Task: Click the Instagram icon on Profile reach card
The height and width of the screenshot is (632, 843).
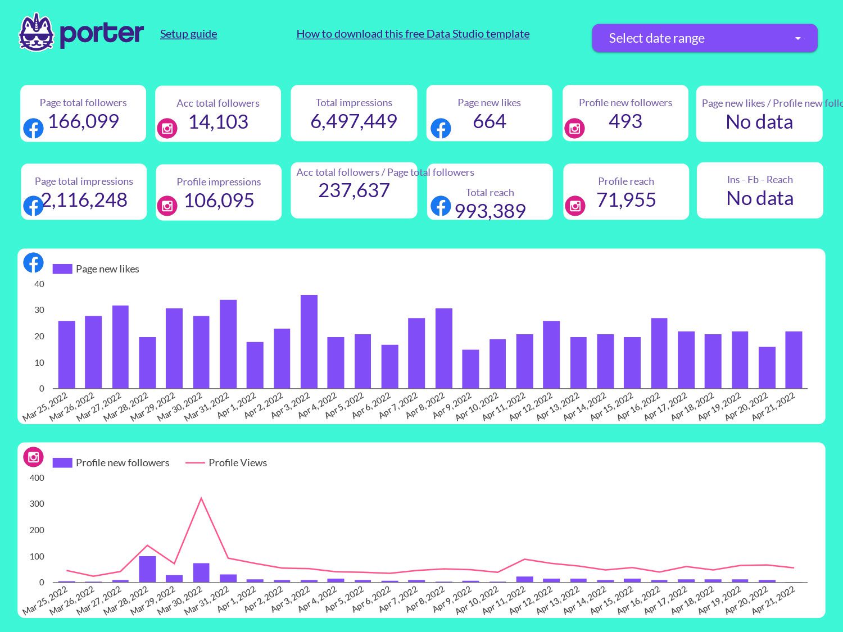Action: 575,206
